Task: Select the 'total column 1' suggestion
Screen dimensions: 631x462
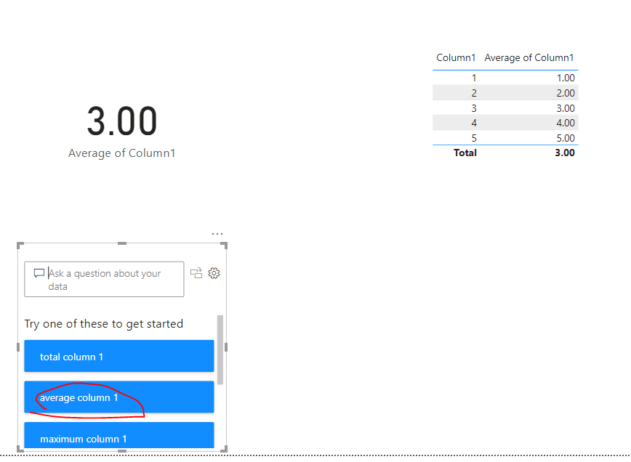Action: click(x=119, y=356)
